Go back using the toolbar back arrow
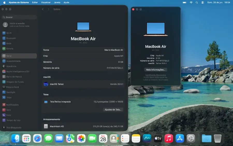233x146 pixels. point(43,9)
